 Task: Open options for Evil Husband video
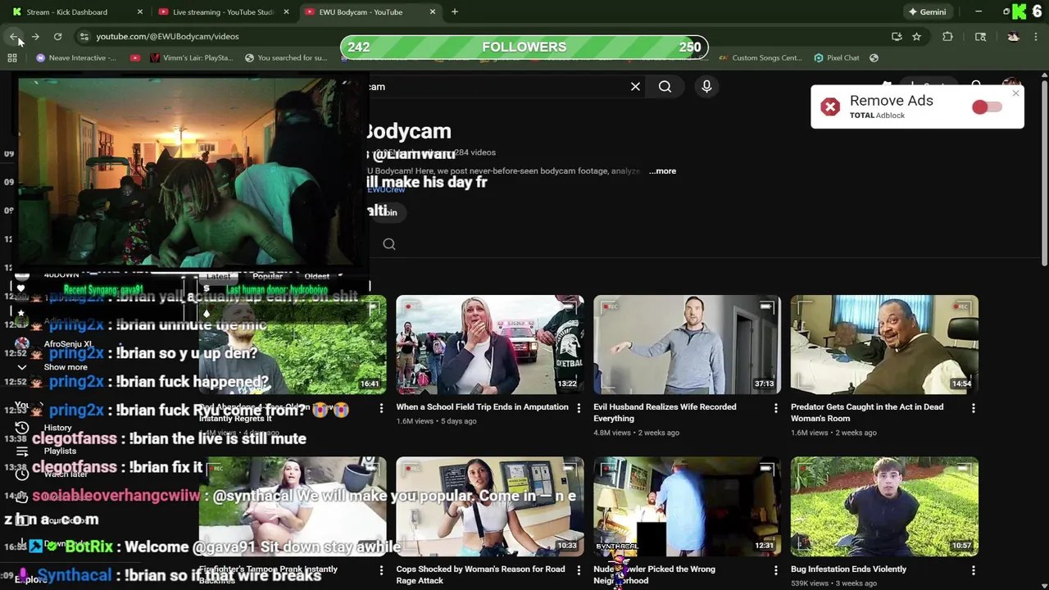(x=776, y=408)
